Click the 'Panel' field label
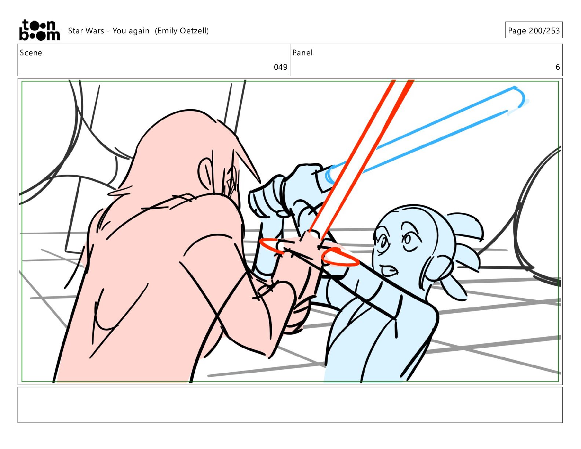 tap(302, 53)
